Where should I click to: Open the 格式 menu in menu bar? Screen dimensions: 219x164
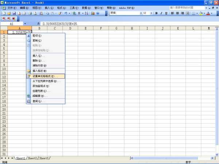pos(61,8)
